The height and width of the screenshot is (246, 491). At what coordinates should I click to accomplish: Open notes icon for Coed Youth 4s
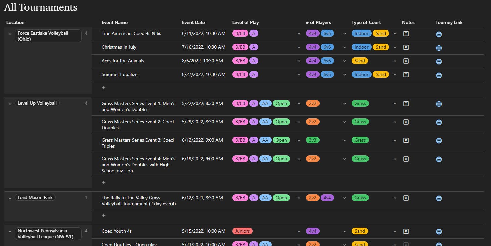[406, 231]
